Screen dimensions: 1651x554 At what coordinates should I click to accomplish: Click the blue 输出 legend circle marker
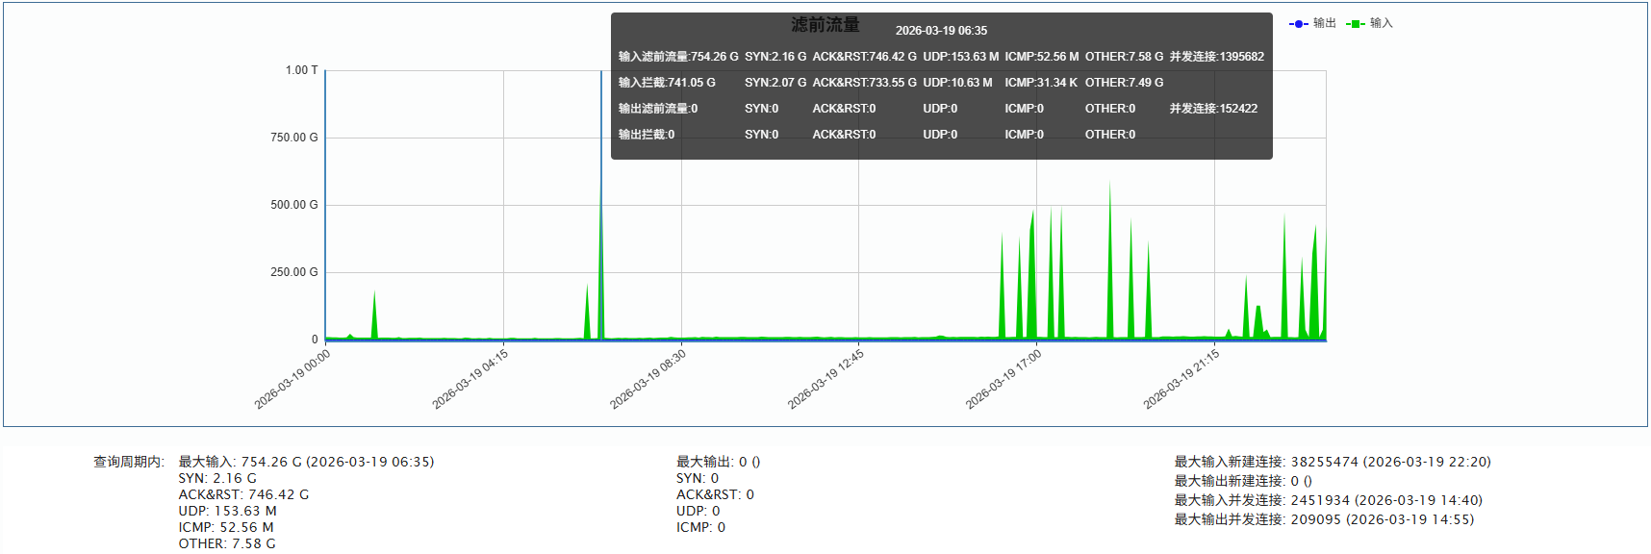[1298, 24]
